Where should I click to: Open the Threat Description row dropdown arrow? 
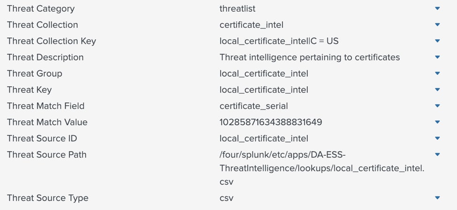click(437, 57)
